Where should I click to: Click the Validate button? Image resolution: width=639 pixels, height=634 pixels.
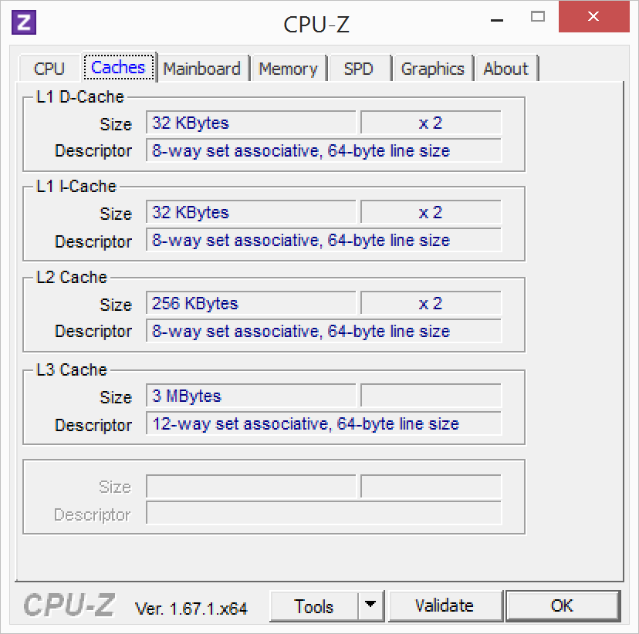445,606
